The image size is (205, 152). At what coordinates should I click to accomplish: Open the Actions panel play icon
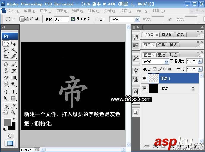(136, 45)
